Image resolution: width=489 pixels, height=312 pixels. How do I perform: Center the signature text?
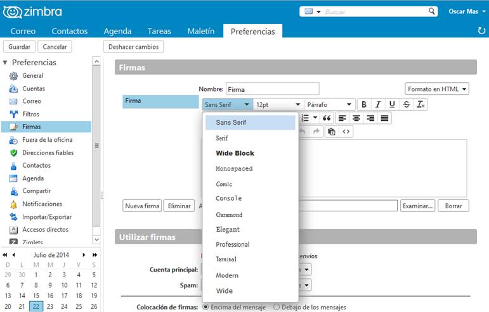click(x=356, y=118)
